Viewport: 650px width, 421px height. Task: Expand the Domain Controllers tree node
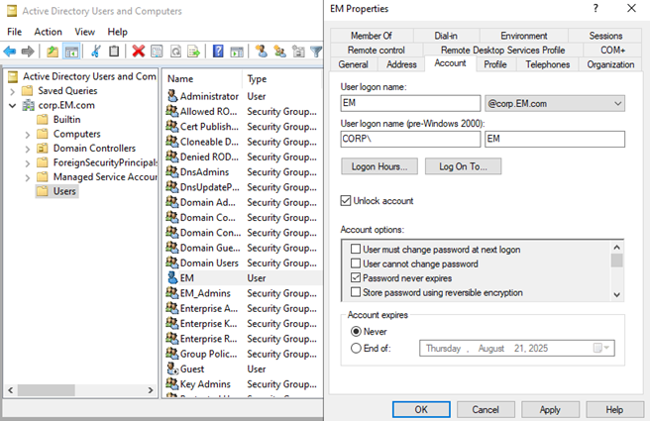click(28, 150)
